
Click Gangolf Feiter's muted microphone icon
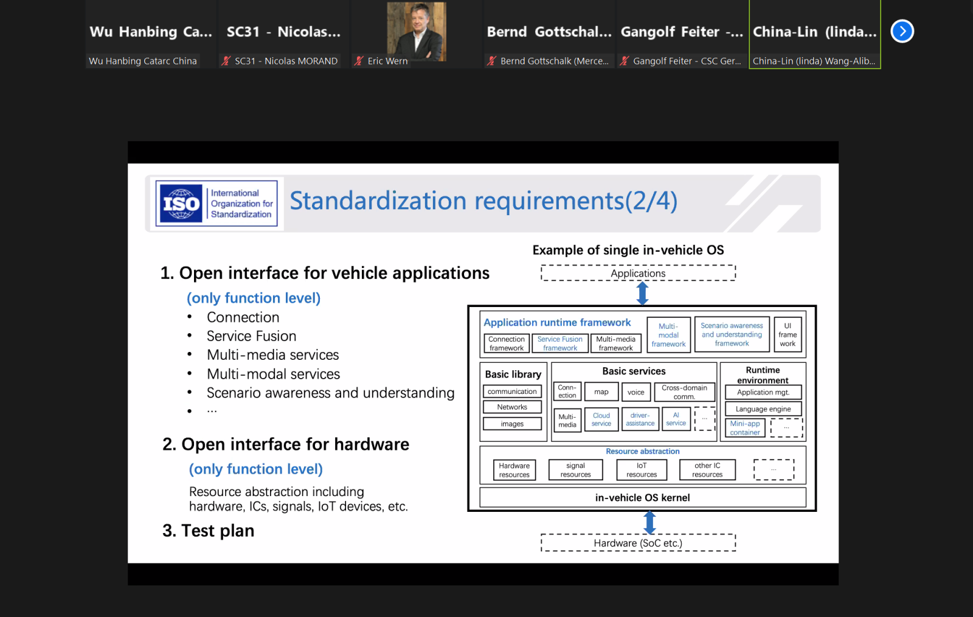tap(624, 61)
